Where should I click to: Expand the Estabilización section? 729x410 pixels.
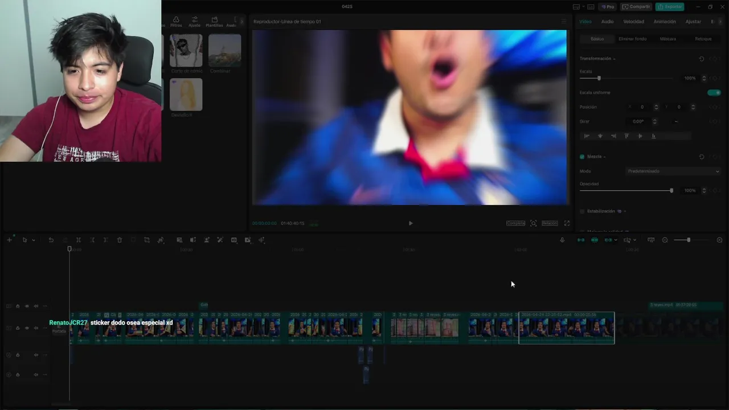tap(625, 212)
